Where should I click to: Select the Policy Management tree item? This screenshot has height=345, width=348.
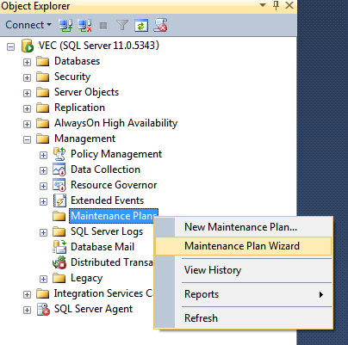tap(116, 154)
